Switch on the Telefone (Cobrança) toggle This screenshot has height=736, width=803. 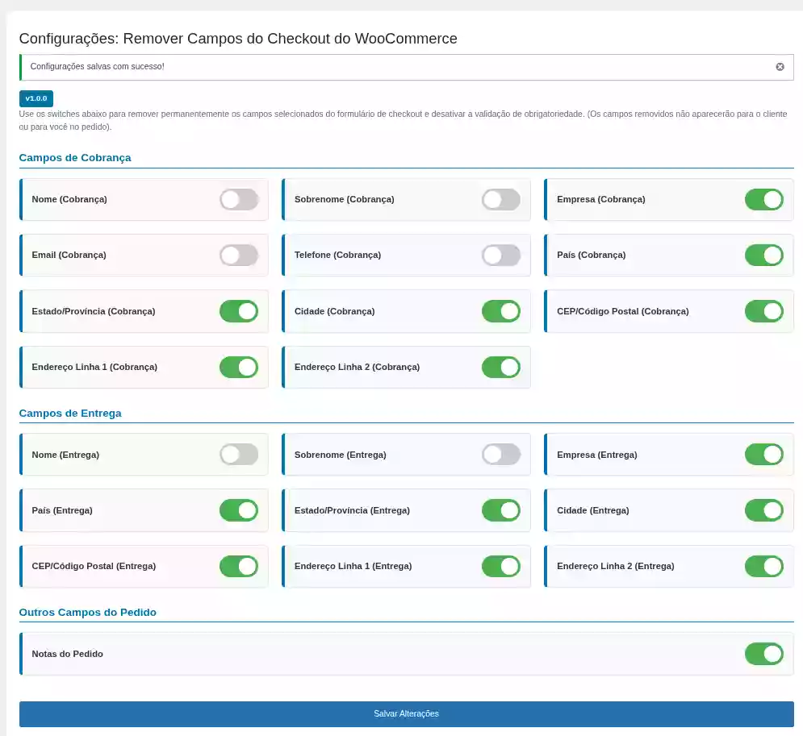point(501,256)
